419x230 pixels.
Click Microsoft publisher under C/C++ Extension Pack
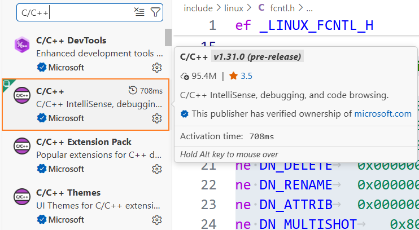pos(66,169)
